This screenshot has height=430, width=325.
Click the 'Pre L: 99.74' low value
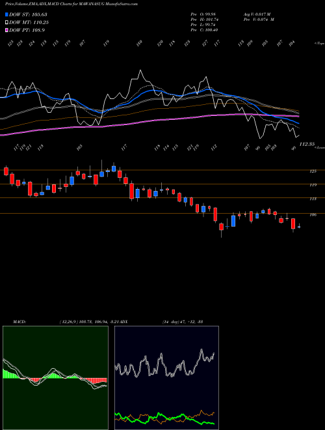click(204, 25)
